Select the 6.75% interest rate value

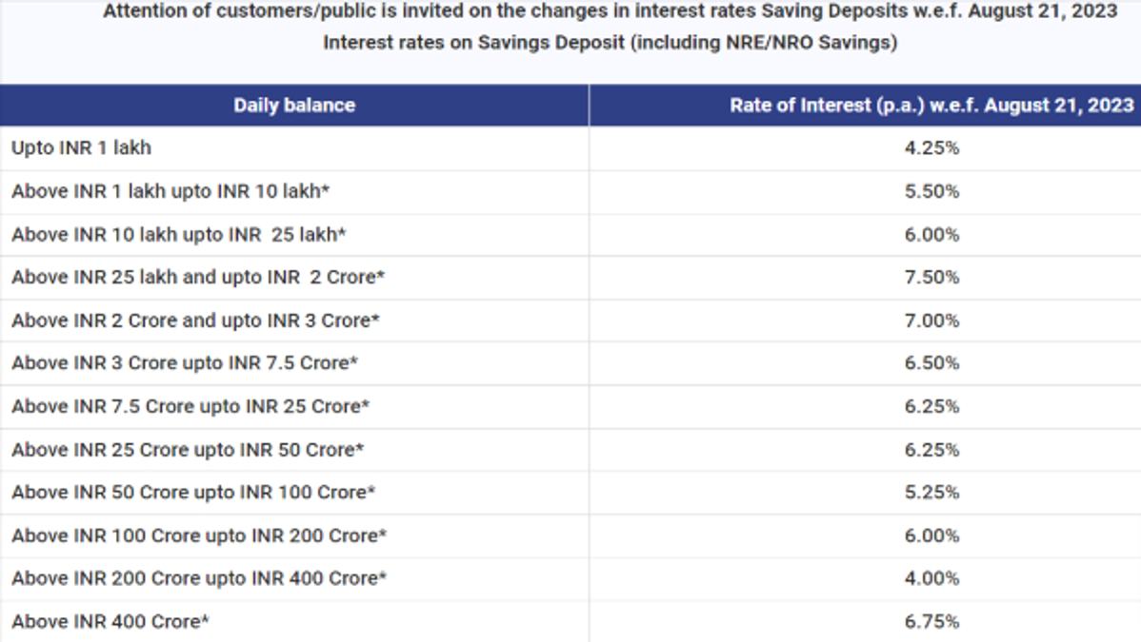tap(931, 622)
